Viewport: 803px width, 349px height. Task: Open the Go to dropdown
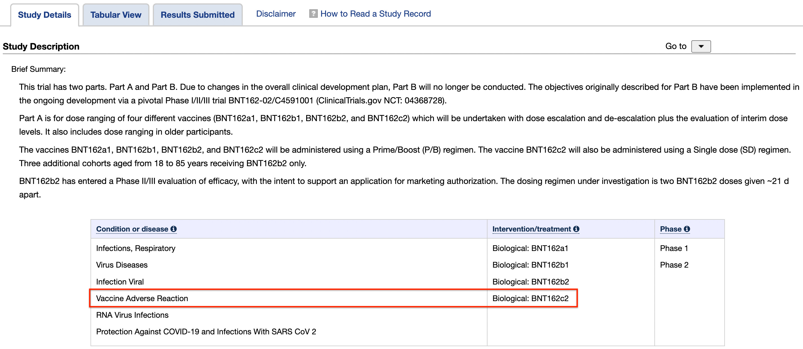point(701,46)
